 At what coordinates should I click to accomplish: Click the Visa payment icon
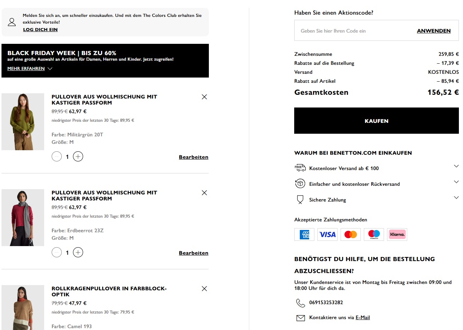tap(328, 234)
